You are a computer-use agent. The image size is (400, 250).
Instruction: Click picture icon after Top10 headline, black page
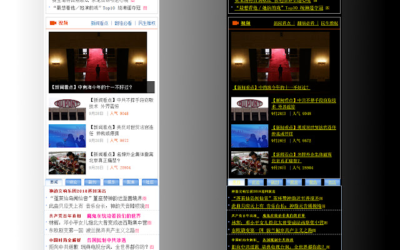click(327, 8)
